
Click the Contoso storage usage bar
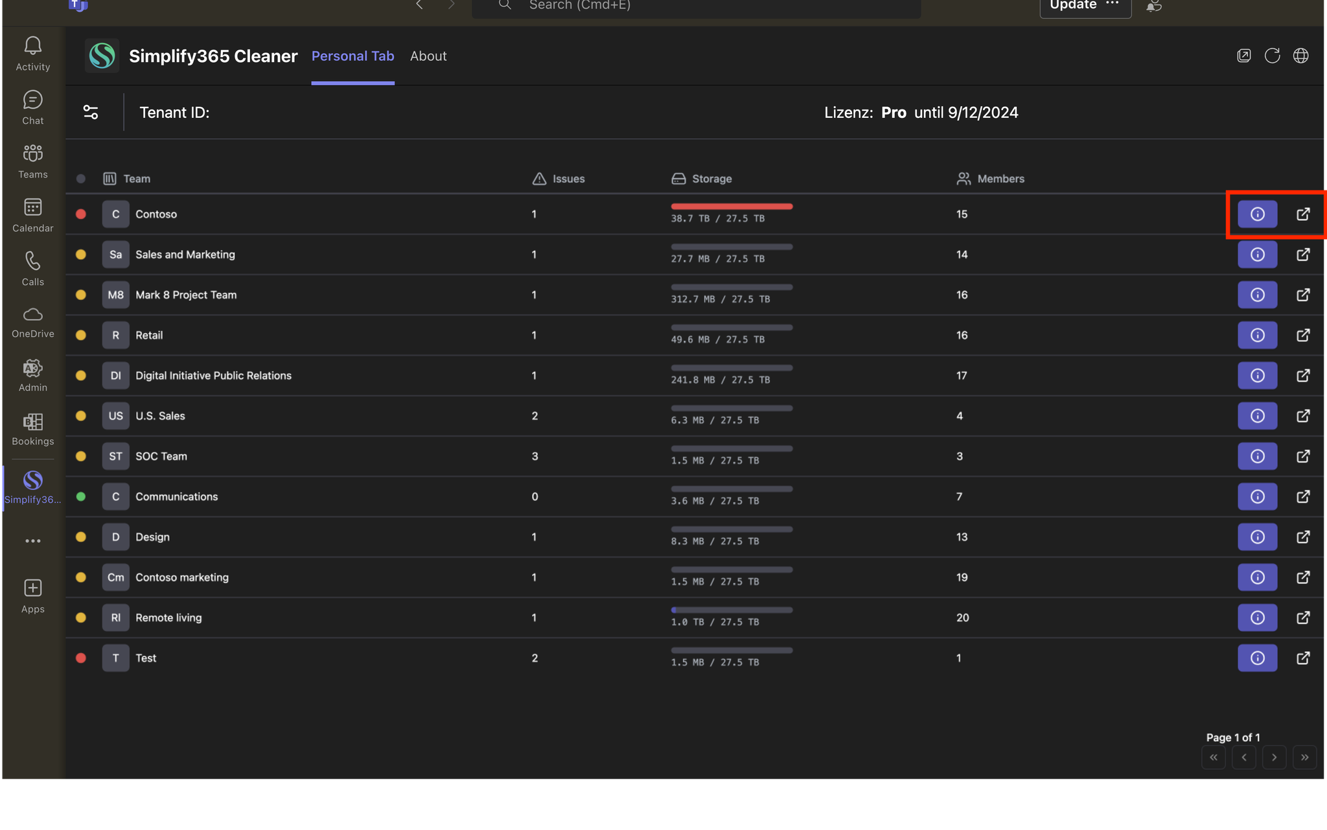732,207
